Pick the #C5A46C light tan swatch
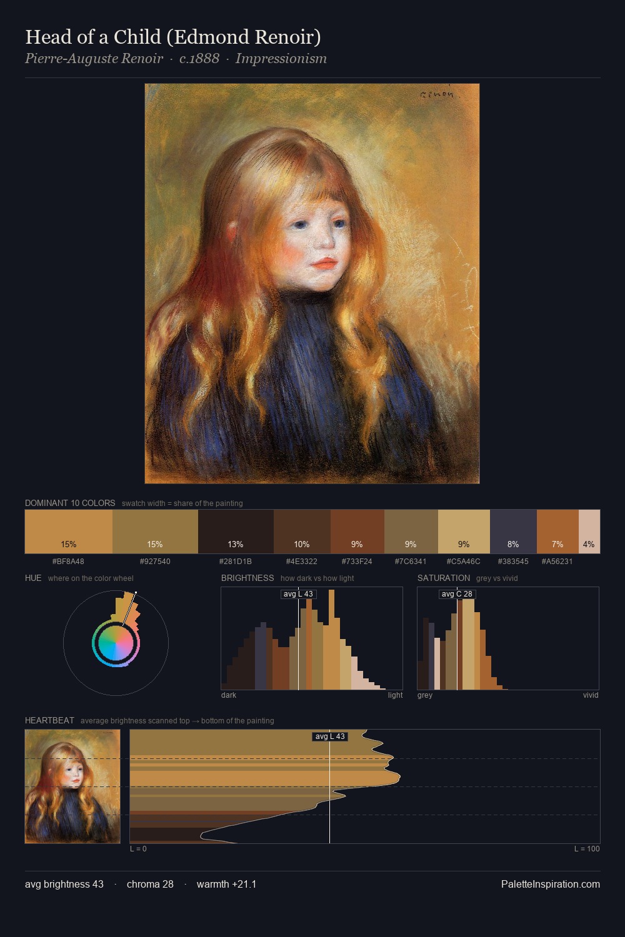This screenshot has width=625, height=937. [464, 532]
